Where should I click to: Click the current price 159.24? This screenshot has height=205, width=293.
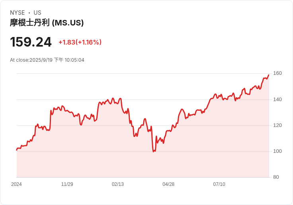[x=31, y=42]
